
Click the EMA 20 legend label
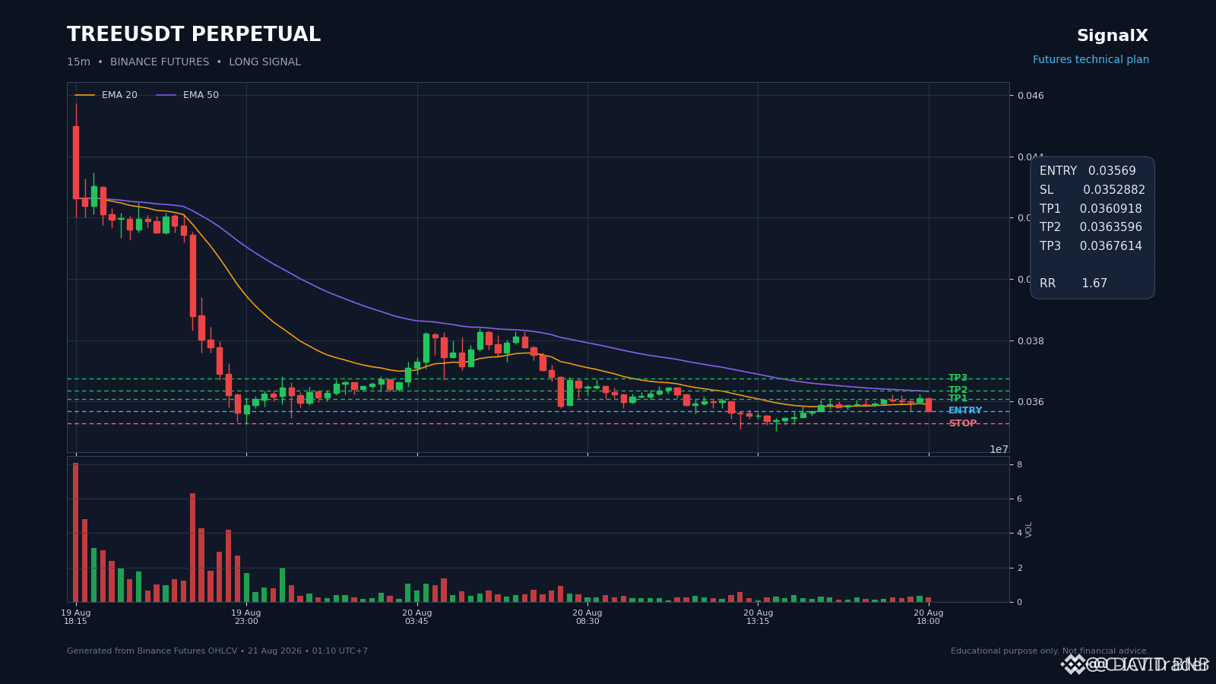(x=119, y=95)
